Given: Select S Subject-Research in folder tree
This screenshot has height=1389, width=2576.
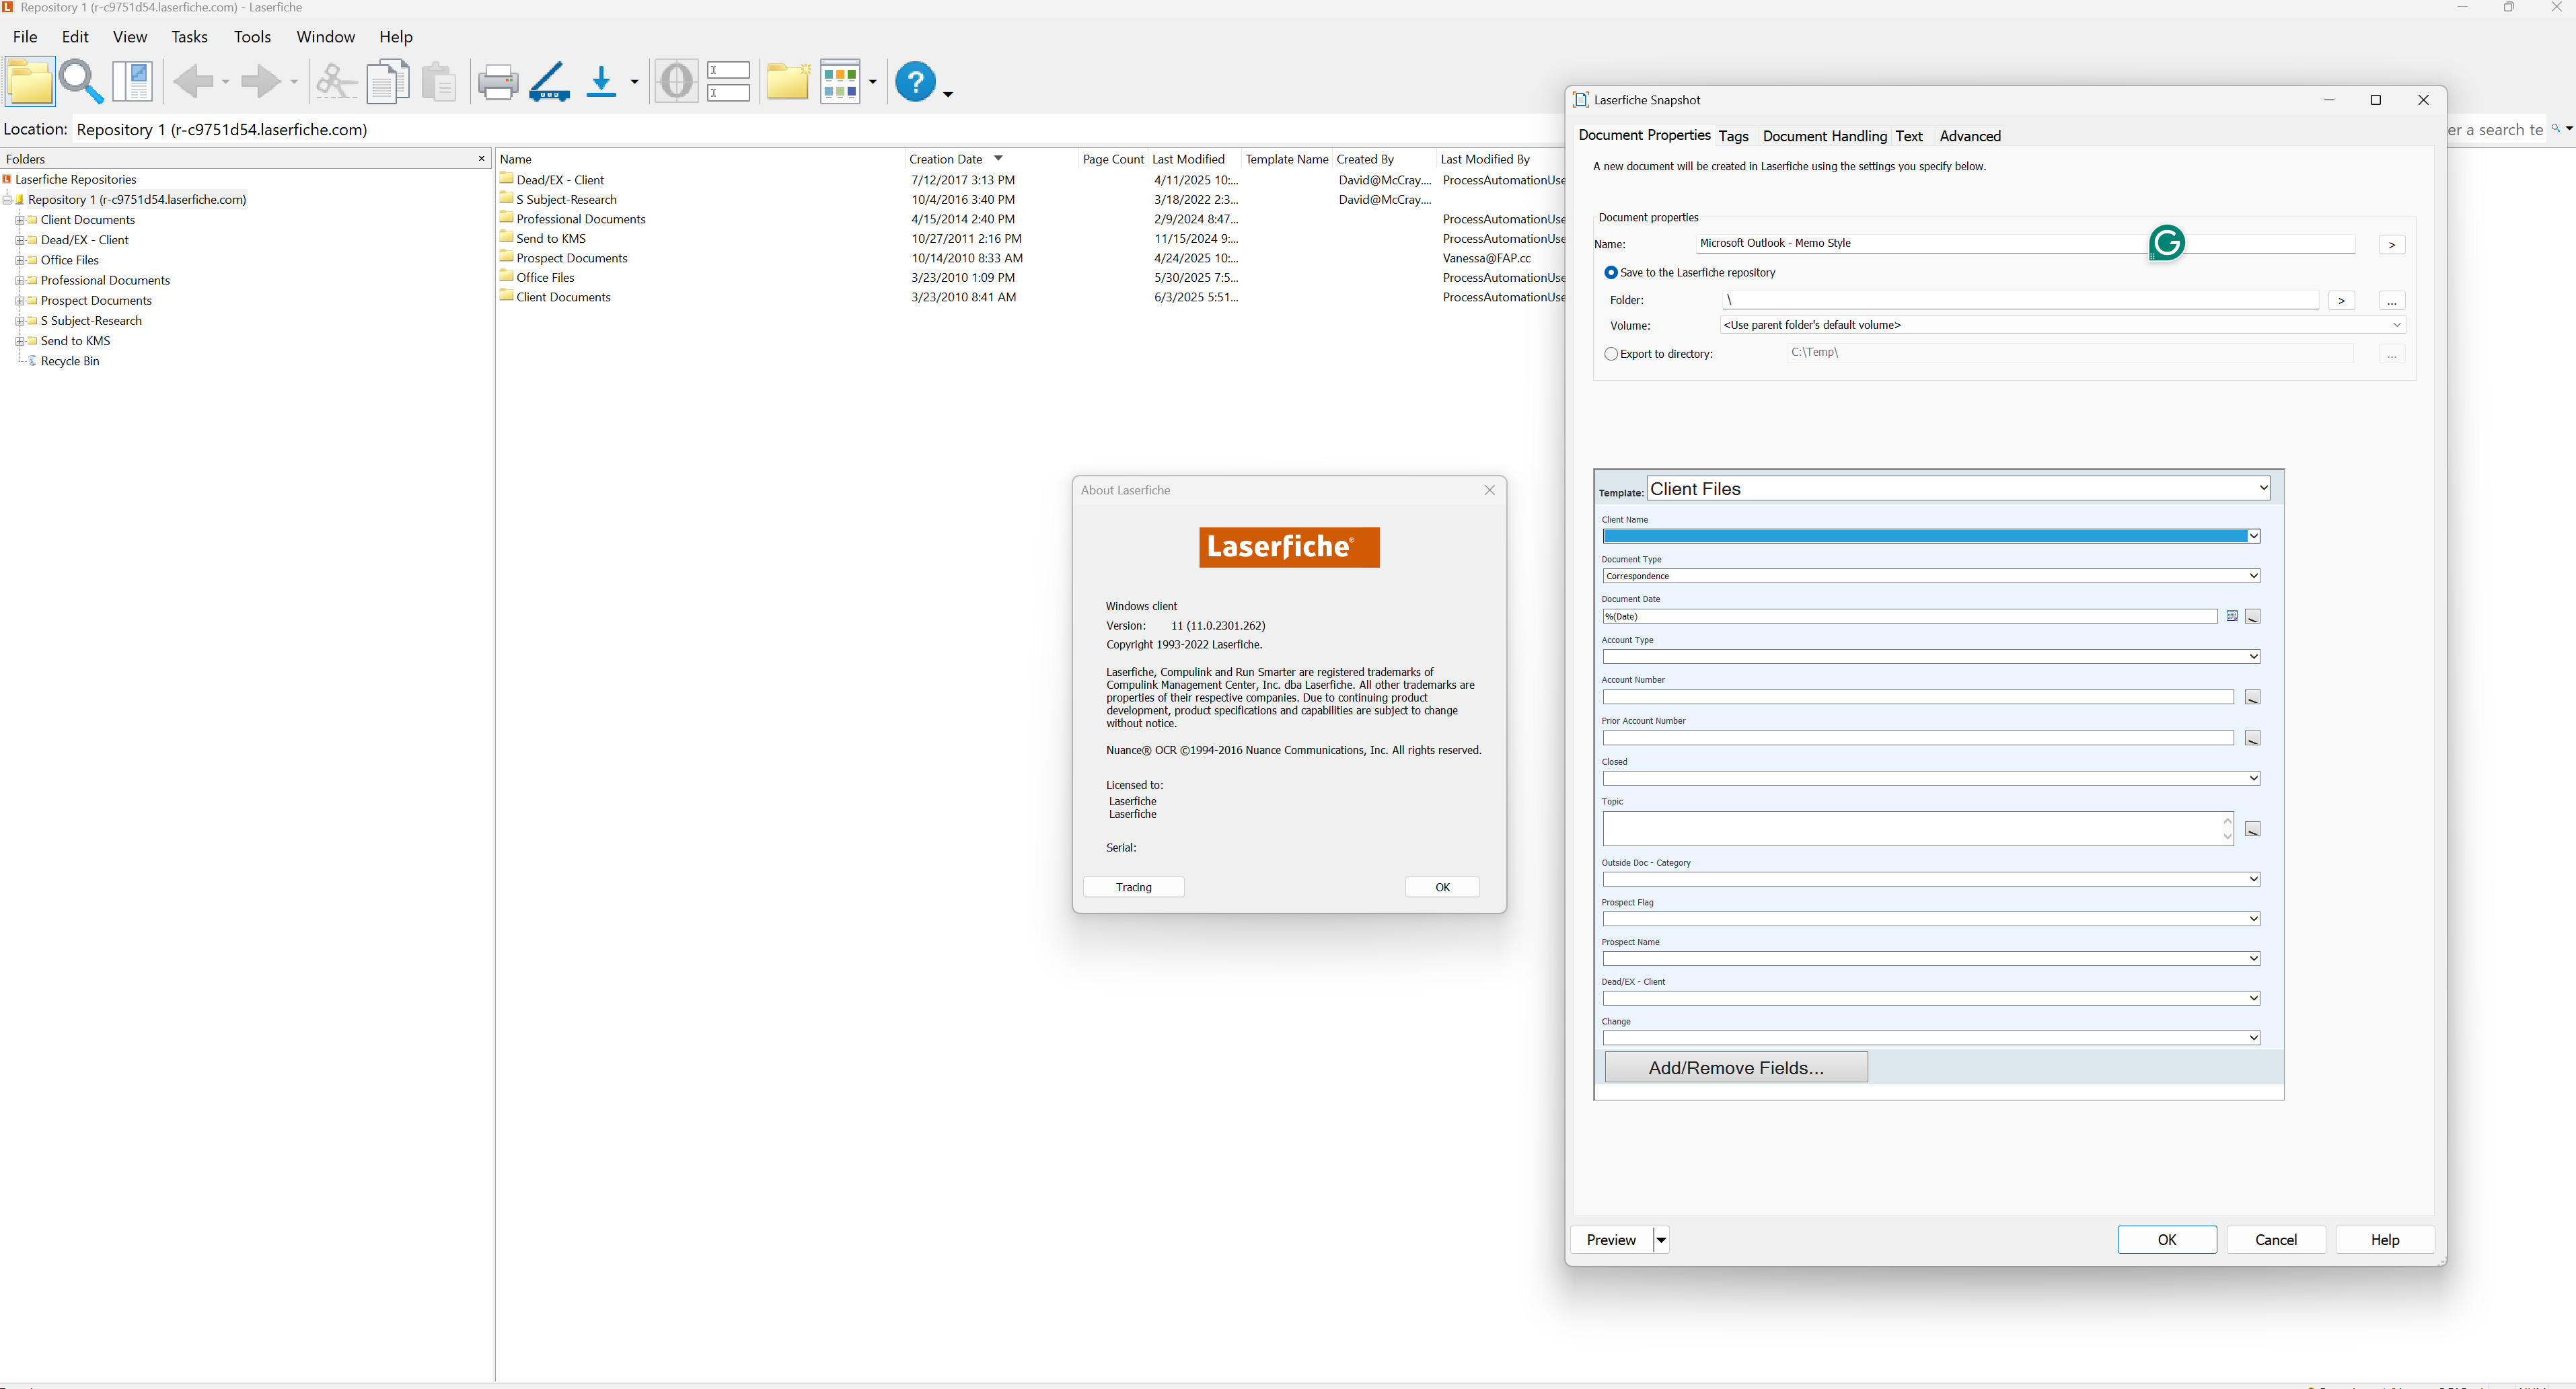Looking at the screenshot, I should (91, 321).
